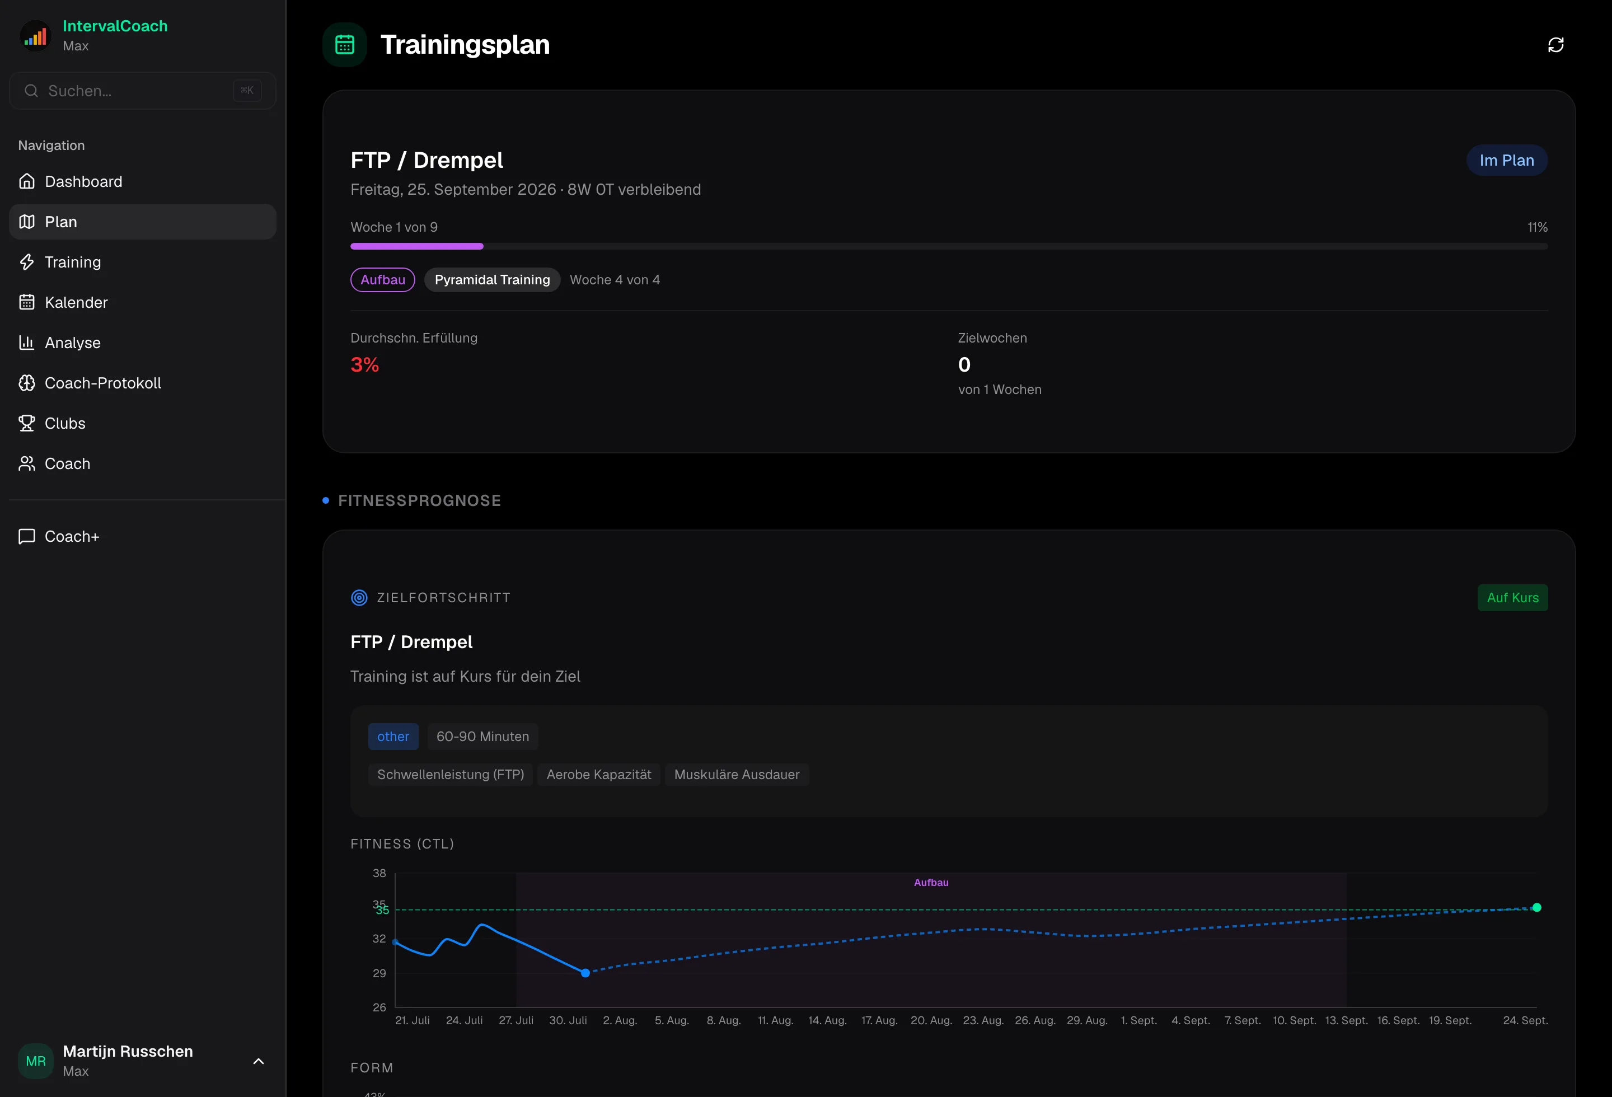Image resolution: width=1612 pixels, height=1097 pixels.
Task: Click the 24. Sept. axis label
Action: click(1525, 1021)
